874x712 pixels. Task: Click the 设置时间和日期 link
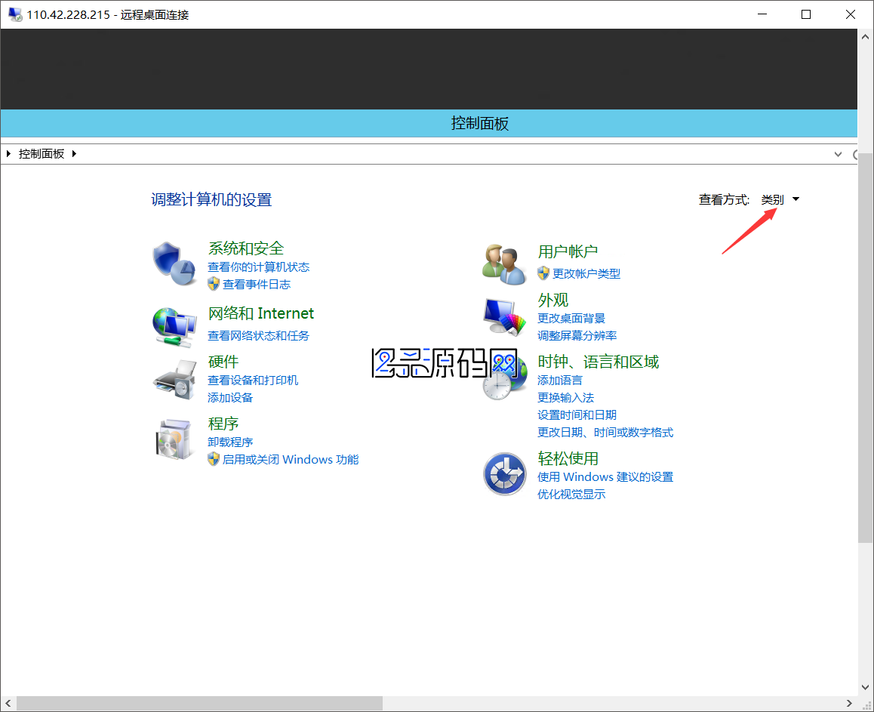pos(577,415)
